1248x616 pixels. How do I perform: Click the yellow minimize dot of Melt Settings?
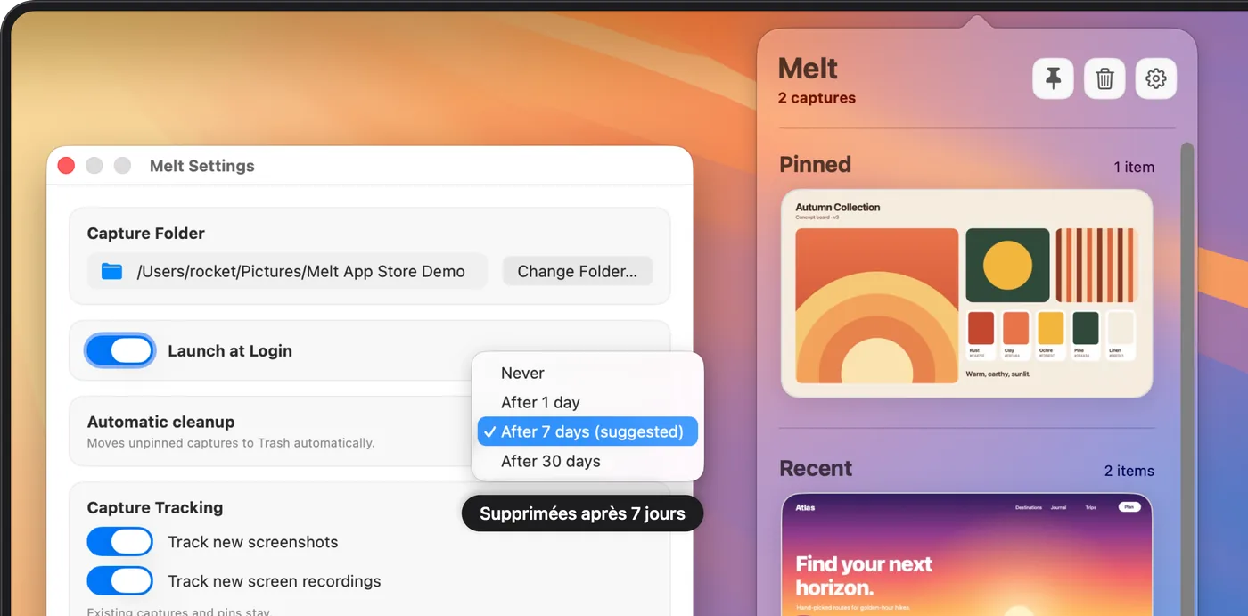(x=94, y=166)
